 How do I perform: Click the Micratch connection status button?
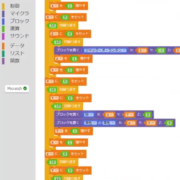pos(17,89)
